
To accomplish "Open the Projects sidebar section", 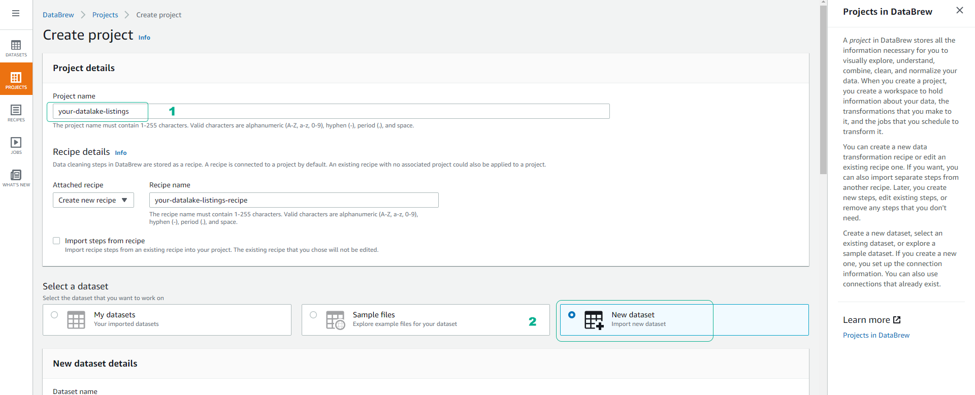I will pos(16,79).
